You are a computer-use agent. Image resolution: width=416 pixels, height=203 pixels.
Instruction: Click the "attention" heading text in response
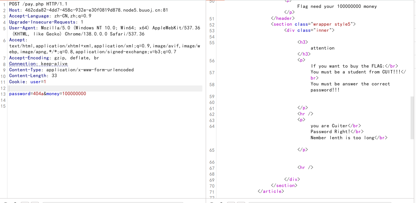(x=322, y=48)
